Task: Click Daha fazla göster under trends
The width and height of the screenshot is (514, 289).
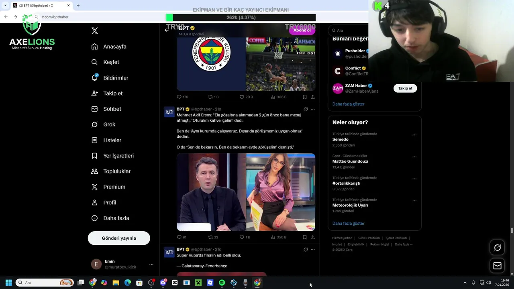Action: point(348,223)
